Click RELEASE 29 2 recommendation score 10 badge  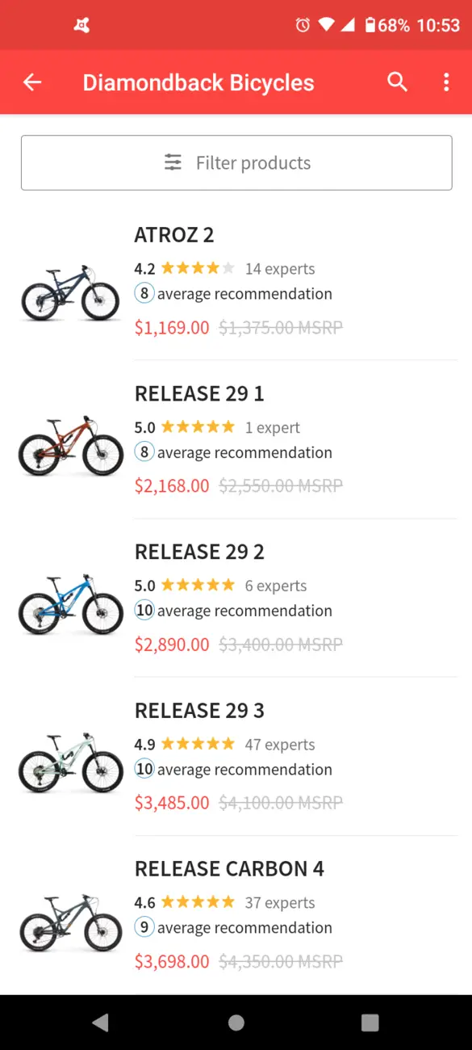click(144, 611)
